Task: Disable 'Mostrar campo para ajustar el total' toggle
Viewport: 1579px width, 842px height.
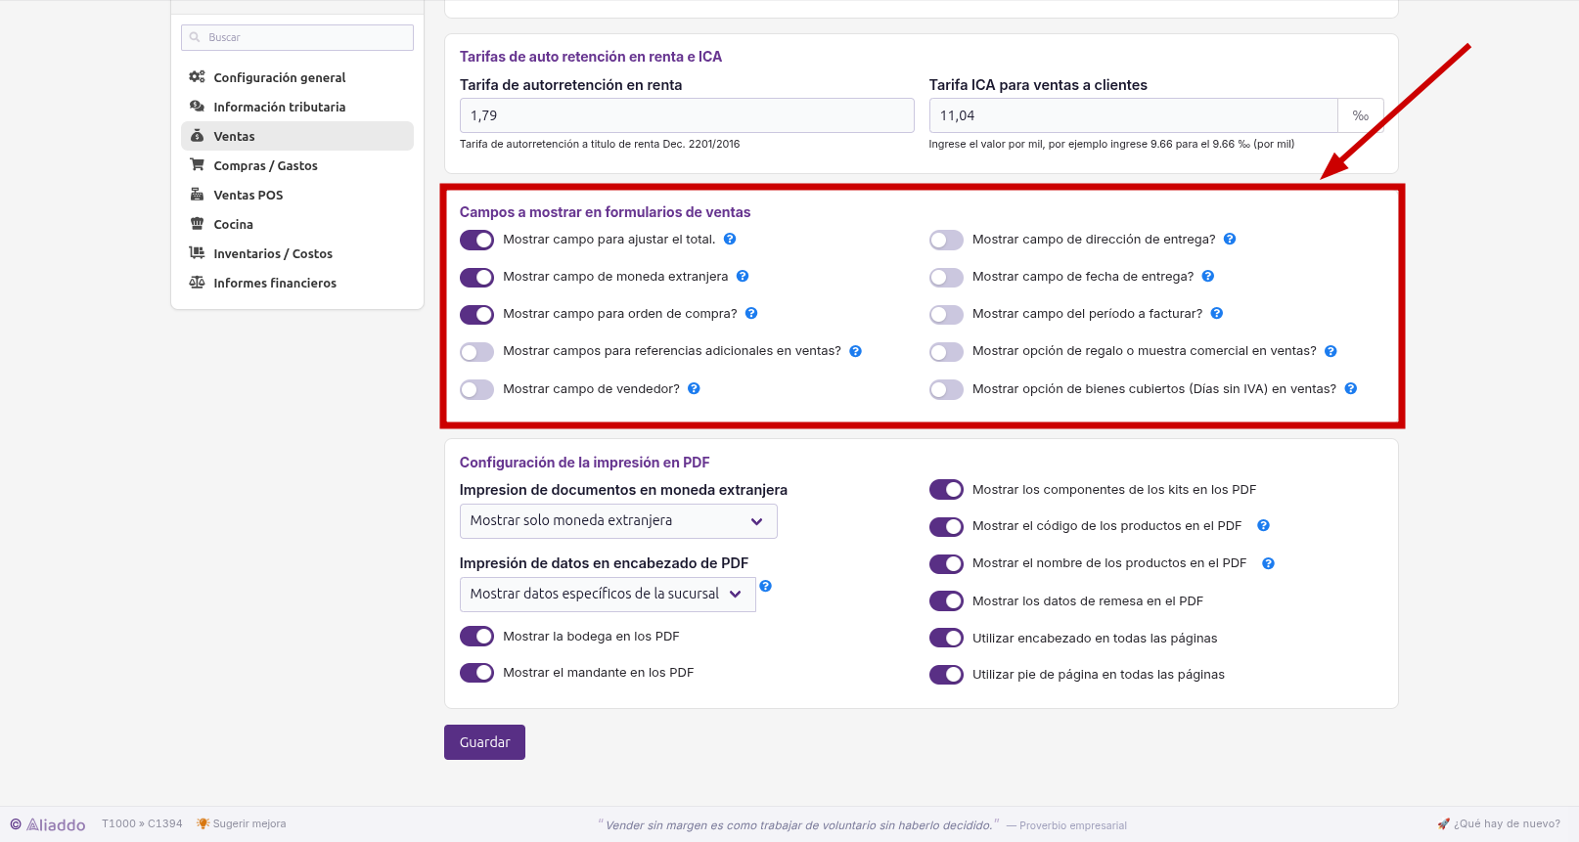Action: [476, 240]
